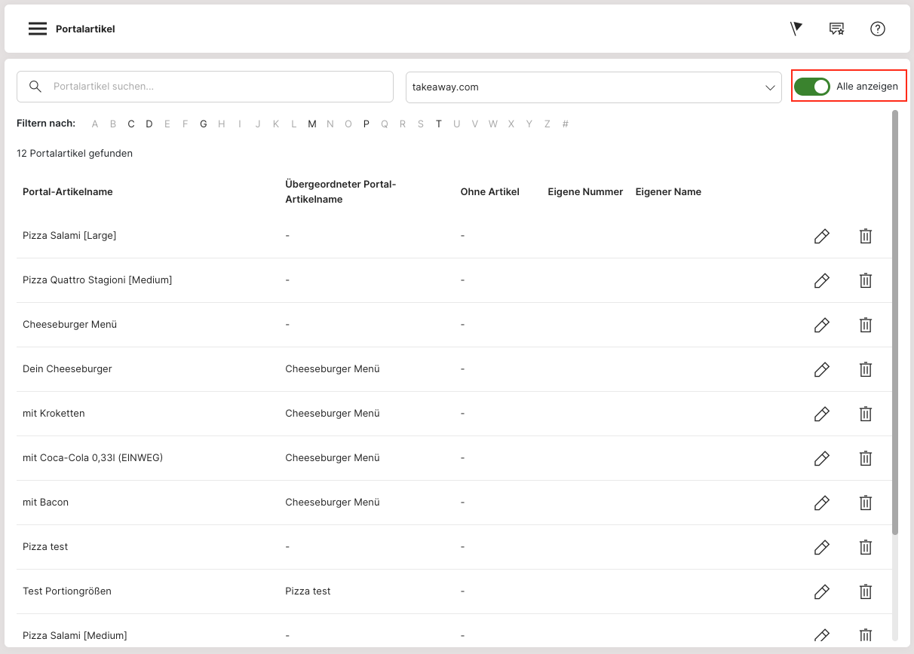The image size is (914, 654).
Task: Sort by Portal-Artikelname column header
Action: click(68, 192)
